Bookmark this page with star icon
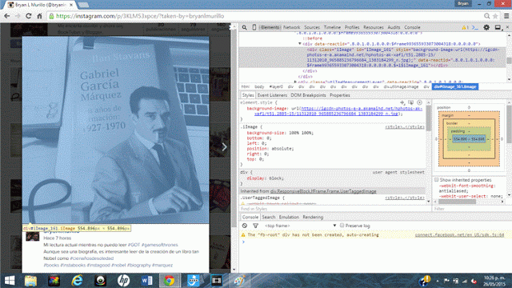 tap(495, 16)
